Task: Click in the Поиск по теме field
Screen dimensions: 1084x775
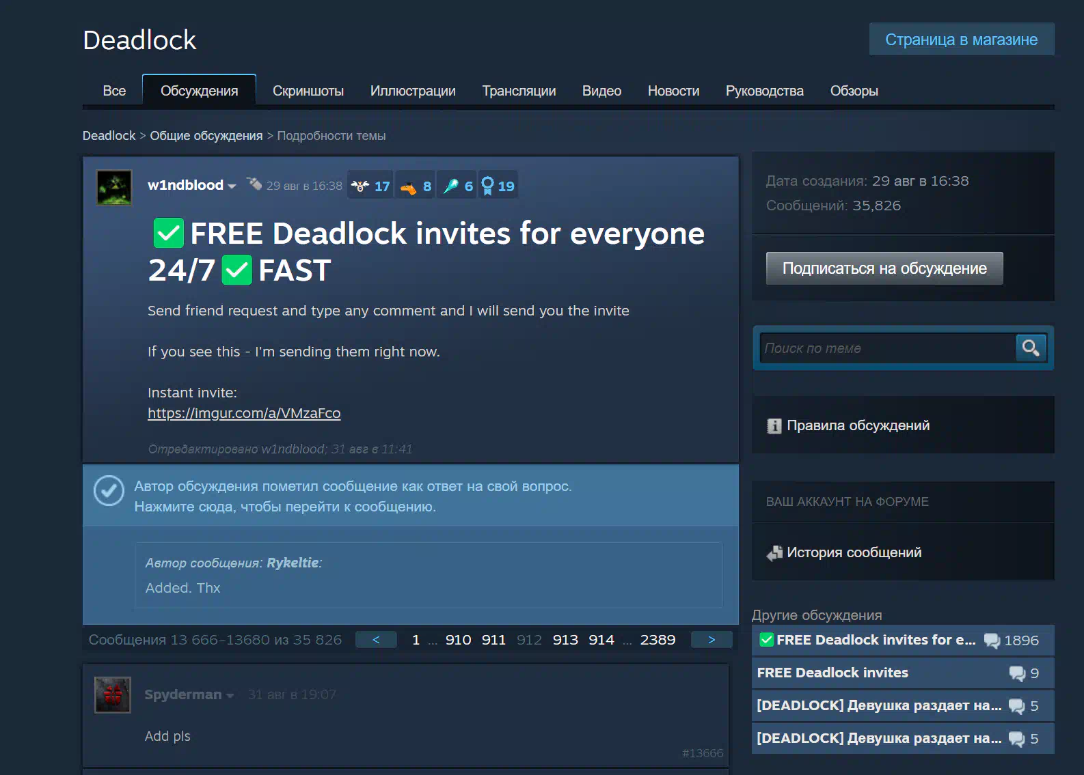Action: click(889, 348)
